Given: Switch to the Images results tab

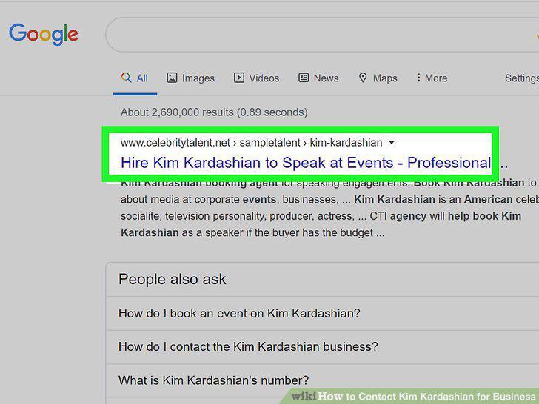Looking at the screenshot, I should click(x=190, y=78).
